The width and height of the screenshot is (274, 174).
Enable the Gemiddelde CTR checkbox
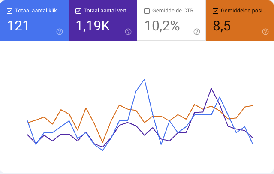click(147, 11)
